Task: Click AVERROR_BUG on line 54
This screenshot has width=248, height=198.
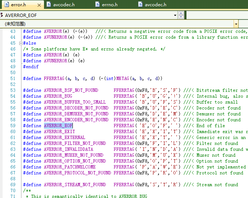Action: tap(58, 96)
